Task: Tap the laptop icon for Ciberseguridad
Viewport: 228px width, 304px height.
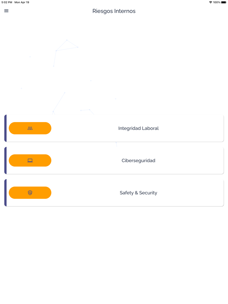Action: 30,160
